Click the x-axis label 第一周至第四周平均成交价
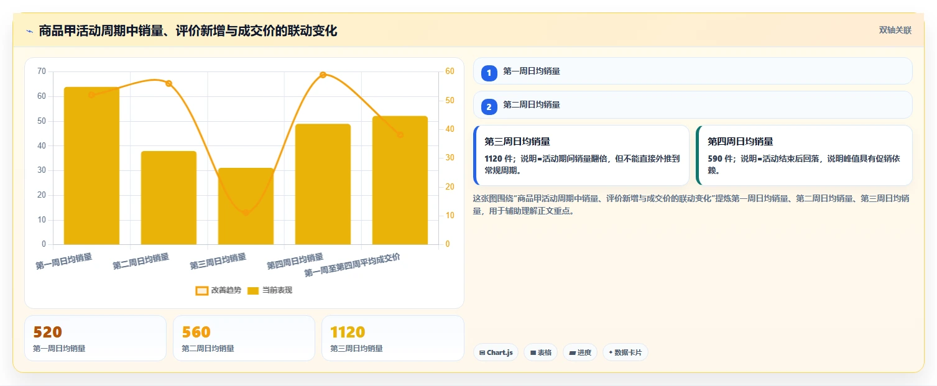937x386 pixels. [352, 265]
